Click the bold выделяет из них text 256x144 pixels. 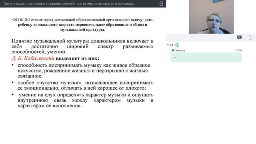point(77,58)
